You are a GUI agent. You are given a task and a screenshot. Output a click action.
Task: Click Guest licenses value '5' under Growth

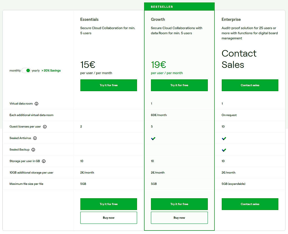(152, 127)
